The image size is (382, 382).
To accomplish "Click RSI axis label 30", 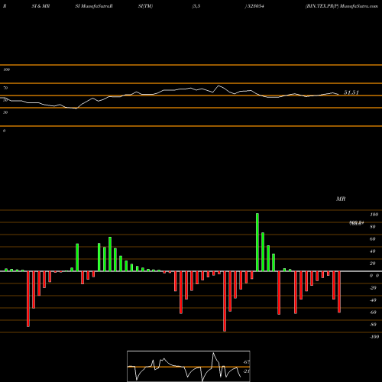I will tap(5, 112).
